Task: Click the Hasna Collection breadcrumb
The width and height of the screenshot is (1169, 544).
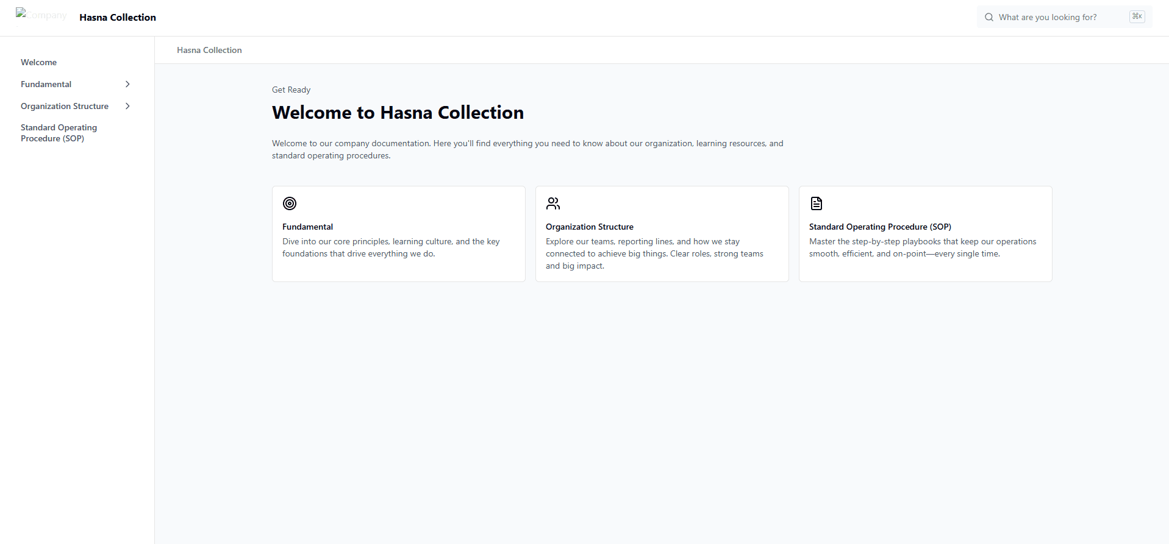Action: [209, 50]
